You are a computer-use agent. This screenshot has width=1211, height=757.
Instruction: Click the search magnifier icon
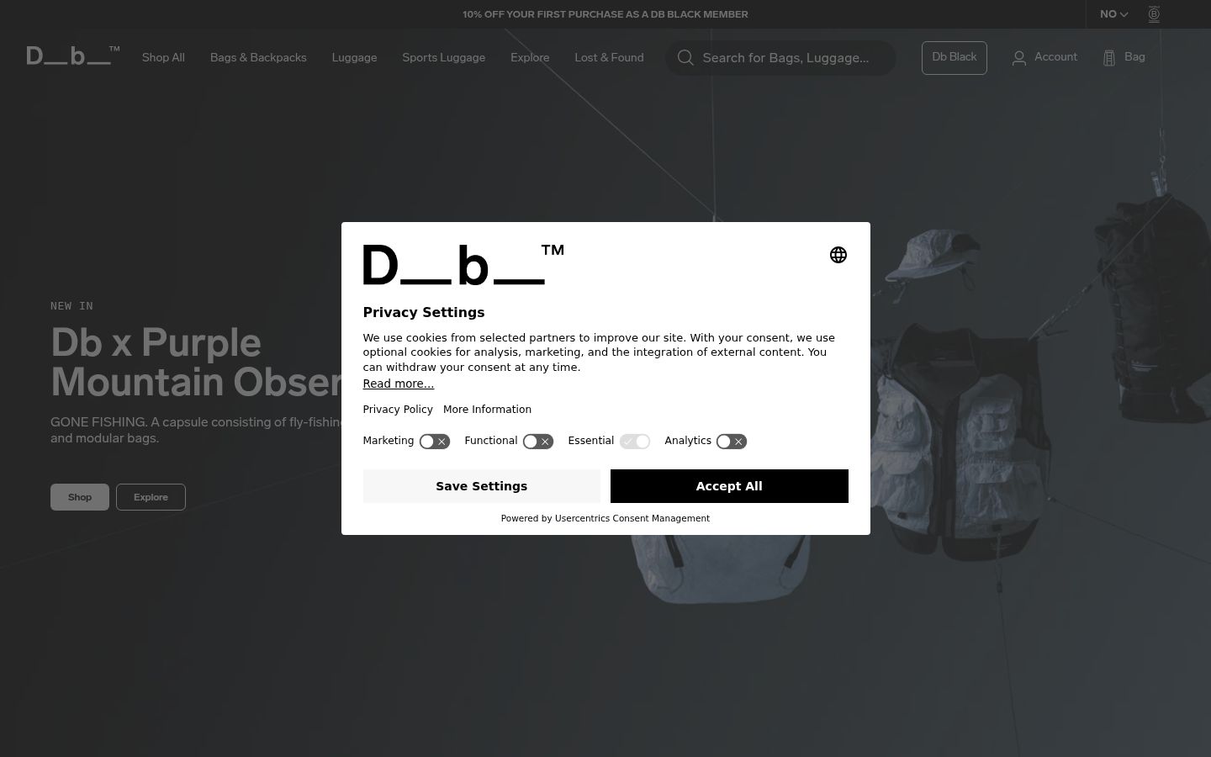coord(685,58)
